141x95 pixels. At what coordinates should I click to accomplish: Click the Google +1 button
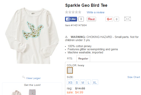tap(109, 19)
